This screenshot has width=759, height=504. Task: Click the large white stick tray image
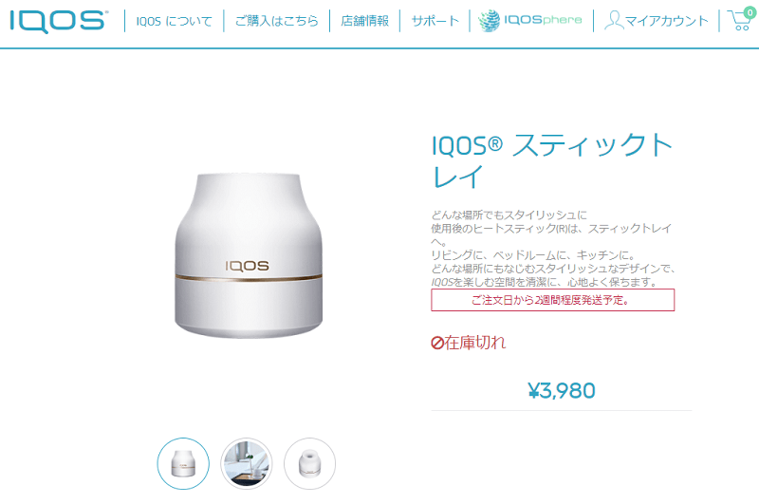pos(249,255)
